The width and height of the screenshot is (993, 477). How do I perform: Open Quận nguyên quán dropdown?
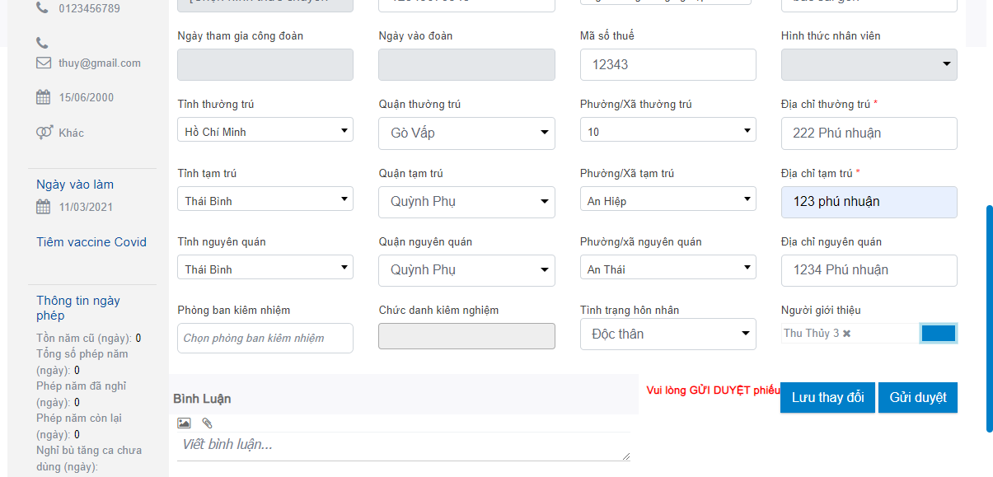(x=466, y=270)
